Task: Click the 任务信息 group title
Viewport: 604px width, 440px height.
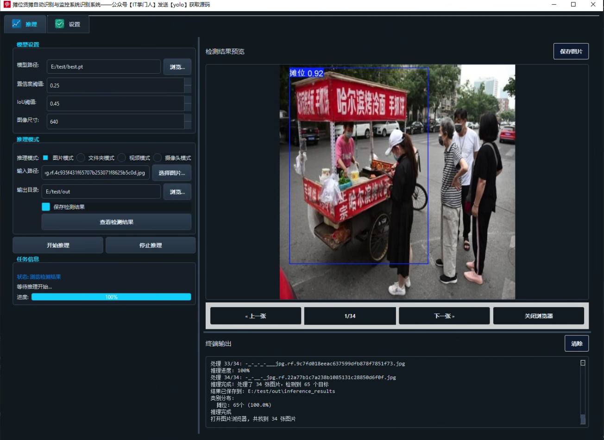Action: click(28, 259)
